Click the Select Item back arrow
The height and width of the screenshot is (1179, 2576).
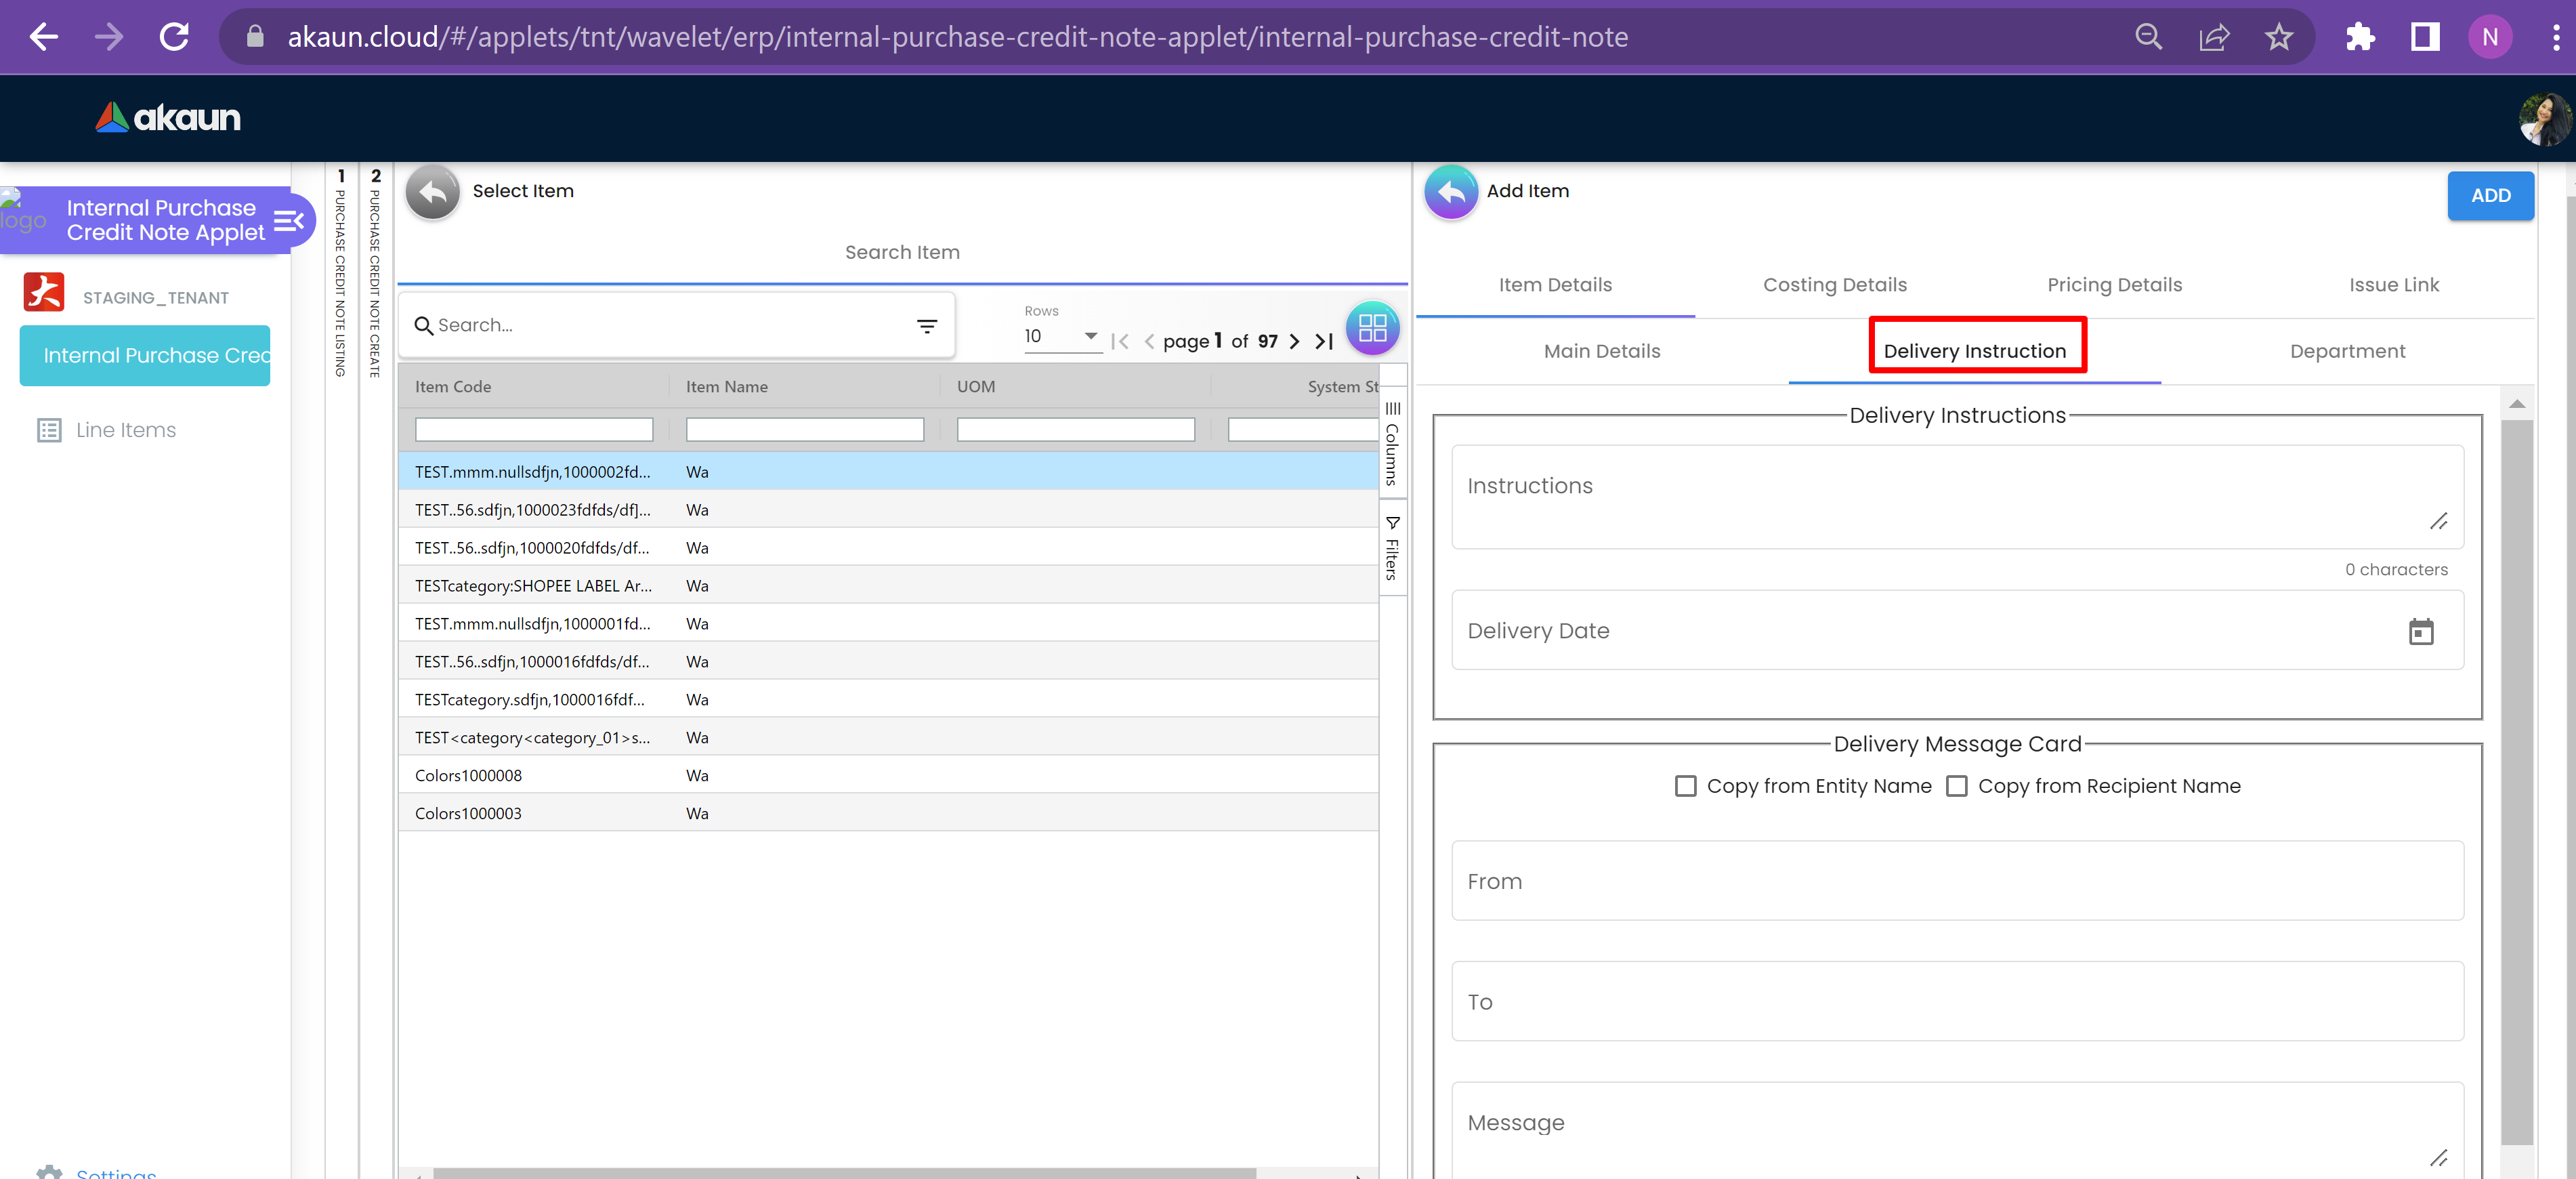433,192
